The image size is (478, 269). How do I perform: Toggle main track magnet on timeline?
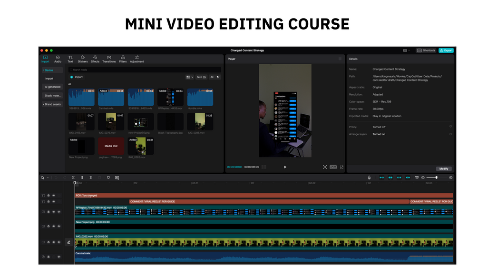tap(381, 178)
